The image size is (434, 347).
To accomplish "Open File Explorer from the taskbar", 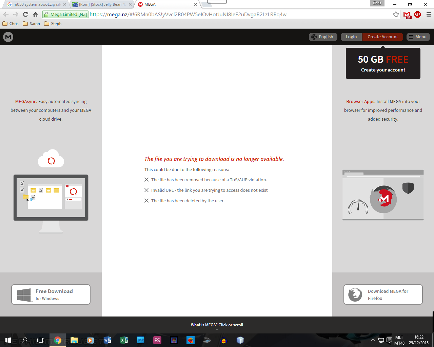I will pyautogui.click(x=74, y=340).
